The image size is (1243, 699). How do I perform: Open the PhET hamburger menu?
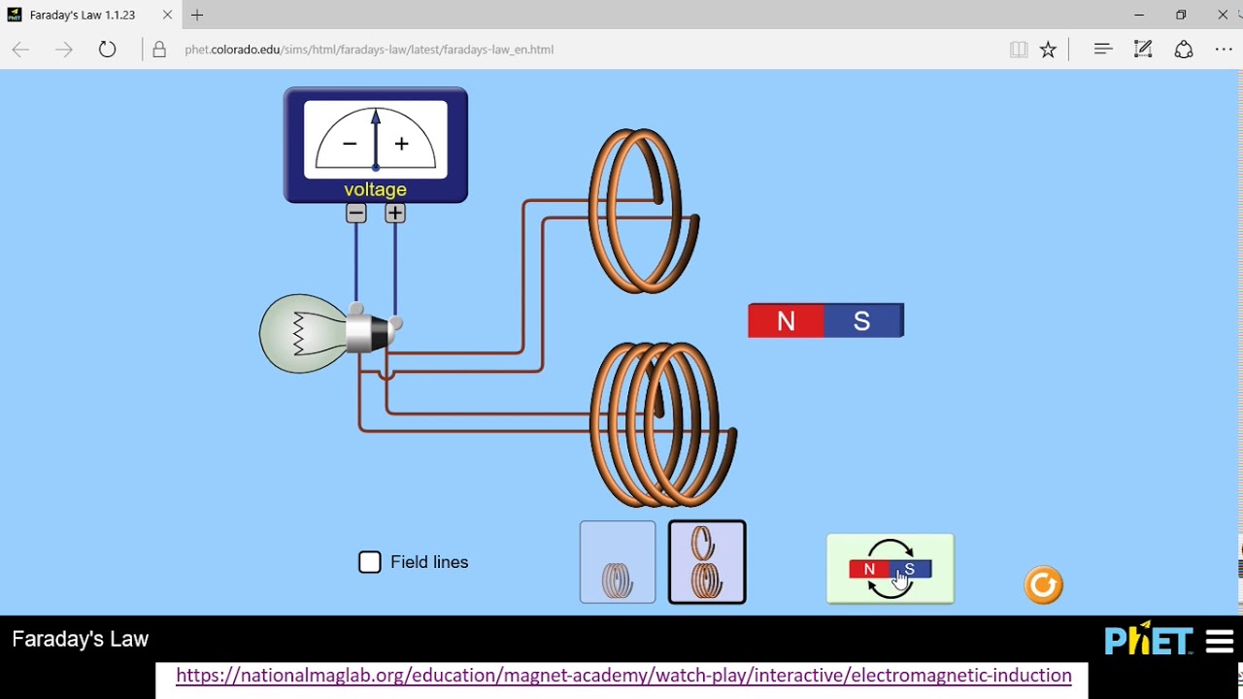point(1220,642)
